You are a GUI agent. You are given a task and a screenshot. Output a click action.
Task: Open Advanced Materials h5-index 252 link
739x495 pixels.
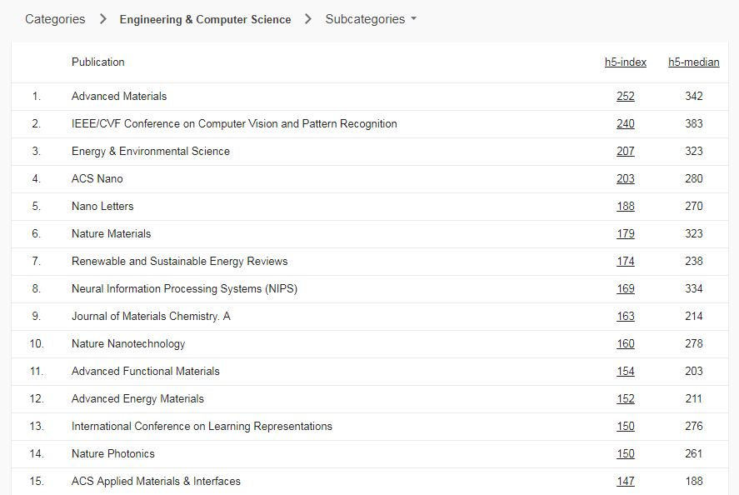[626, 97]
